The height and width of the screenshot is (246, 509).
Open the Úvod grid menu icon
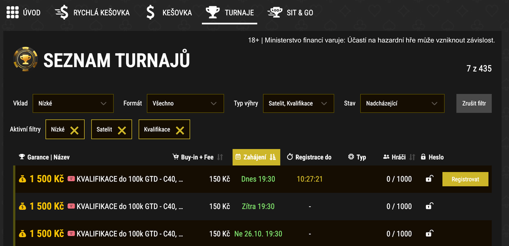[x=12, y=12]
